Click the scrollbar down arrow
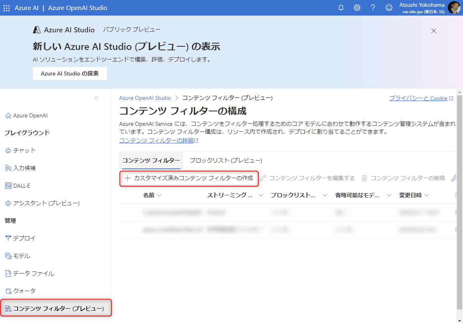Screen dimensions: 463x323 (459, 320)
